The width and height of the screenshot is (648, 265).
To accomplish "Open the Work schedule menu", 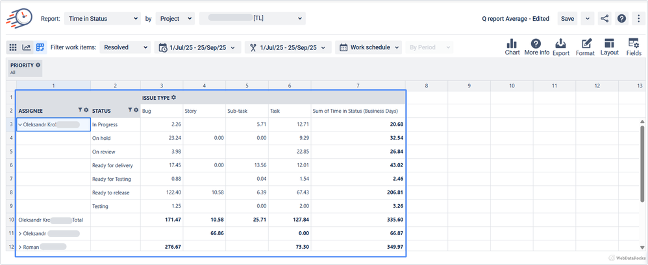I will (369, 47).
